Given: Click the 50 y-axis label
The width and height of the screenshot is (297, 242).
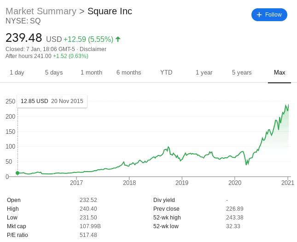Looking at the screenshot, I should pyautogui.click(x=9, y=161).
